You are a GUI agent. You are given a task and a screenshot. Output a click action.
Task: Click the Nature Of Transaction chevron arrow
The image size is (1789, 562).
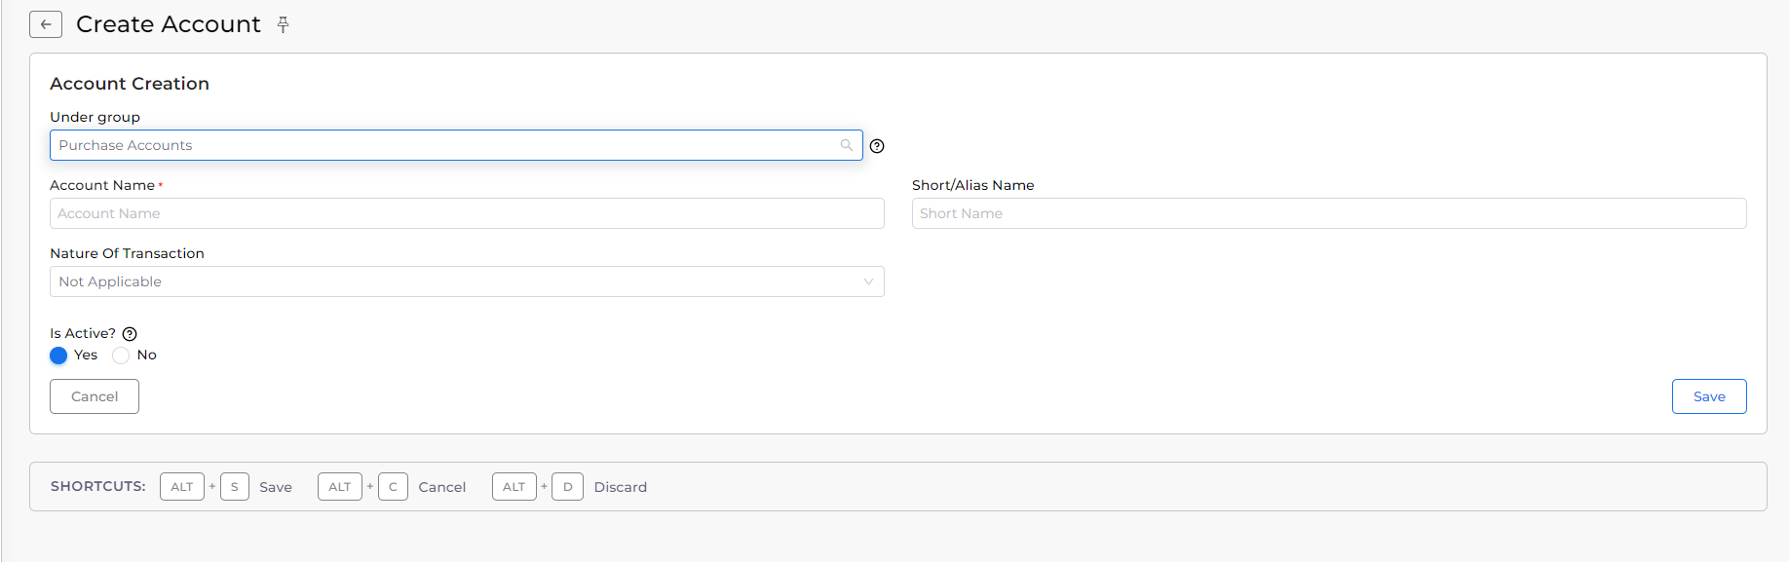[868, 281]
